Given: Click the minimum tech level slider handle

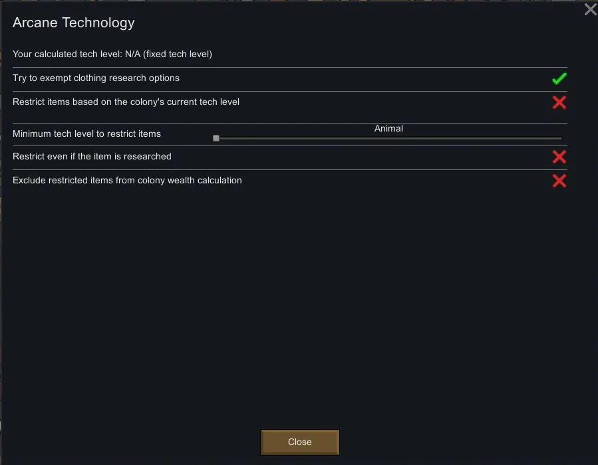Looking at the screenshot, I should click(x=216, y=138).
